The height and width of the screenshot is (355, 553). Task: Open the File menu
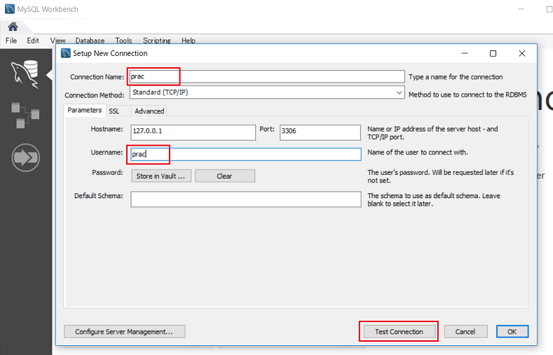coord(11,41)
